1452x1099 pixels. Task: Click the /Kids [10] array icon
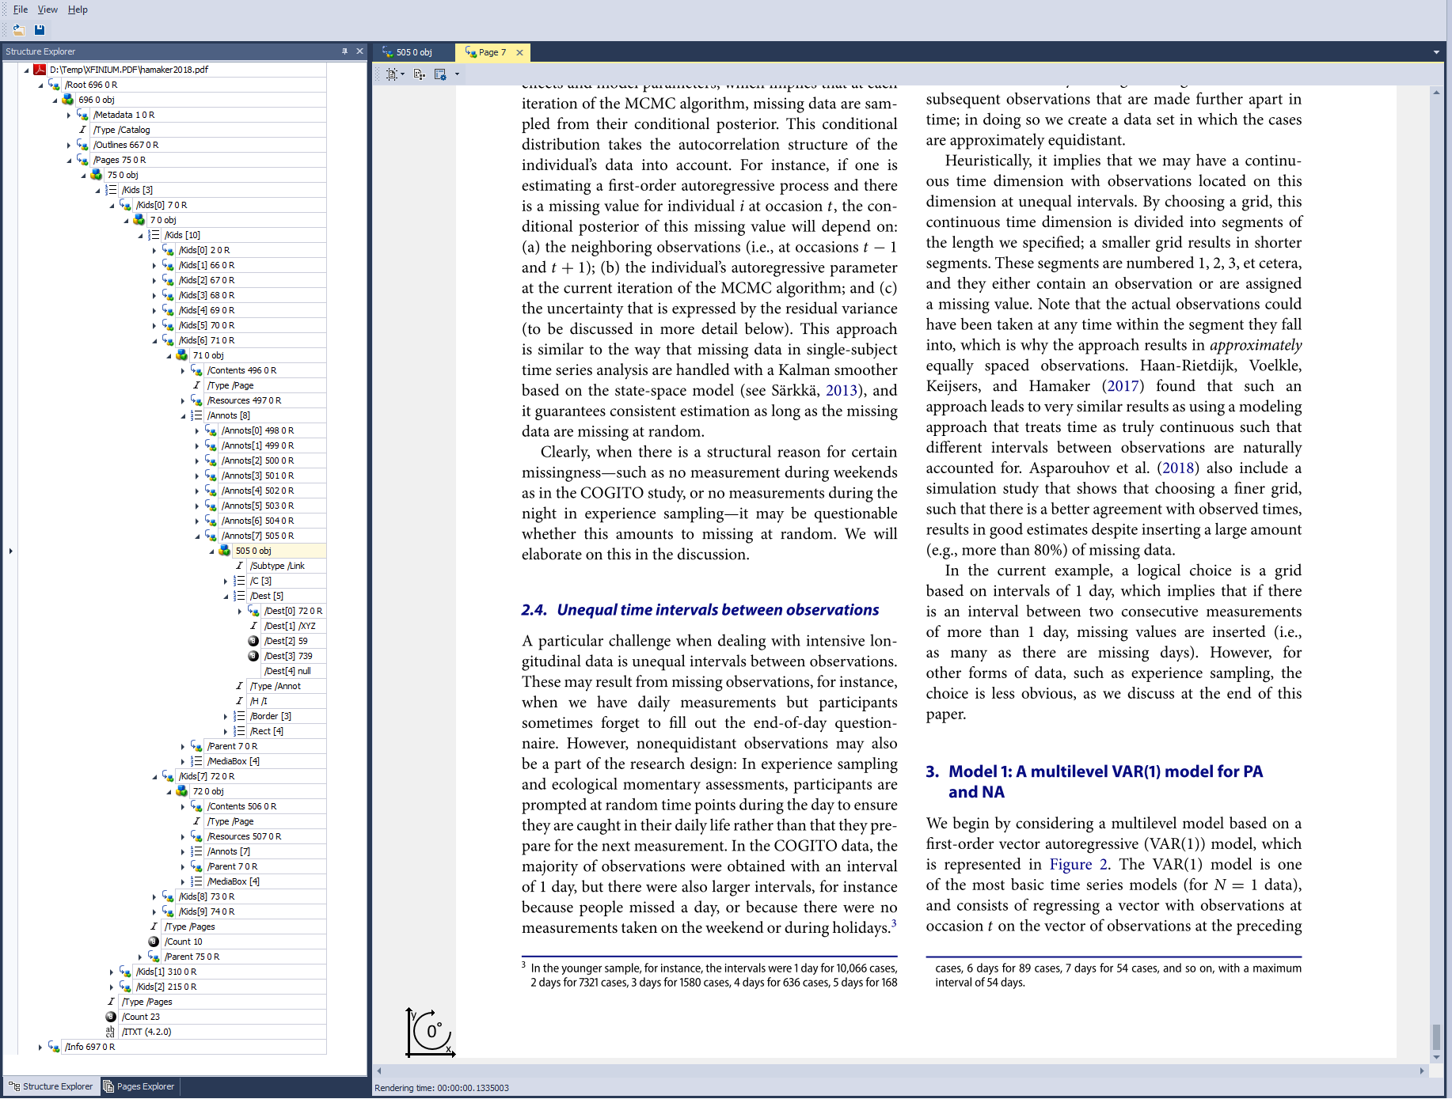154,235
